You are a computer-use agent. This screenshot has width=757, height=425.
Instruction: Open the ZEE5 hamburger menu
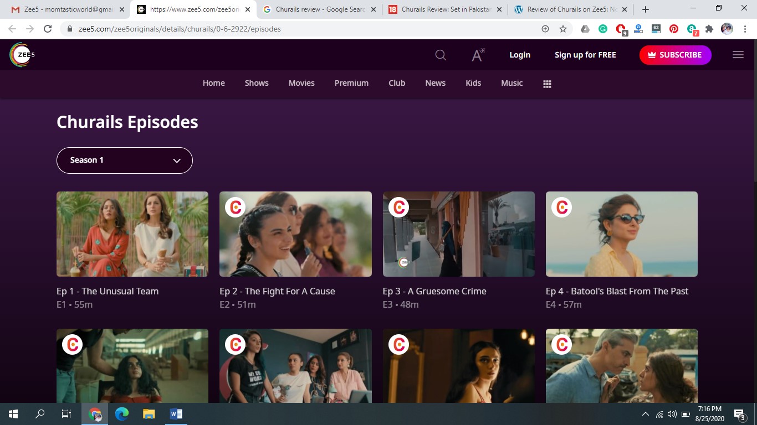pyautogui.click(x=738, y=55)
